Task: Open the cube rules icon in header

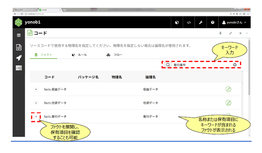Action: click(177, 23)
